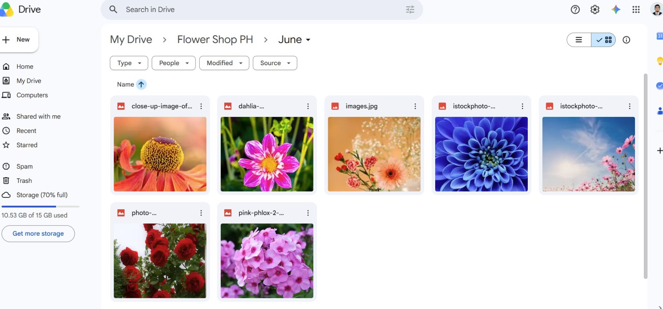Add side panel add-ons plus icon
663x309 pixels.
[660, 151]
